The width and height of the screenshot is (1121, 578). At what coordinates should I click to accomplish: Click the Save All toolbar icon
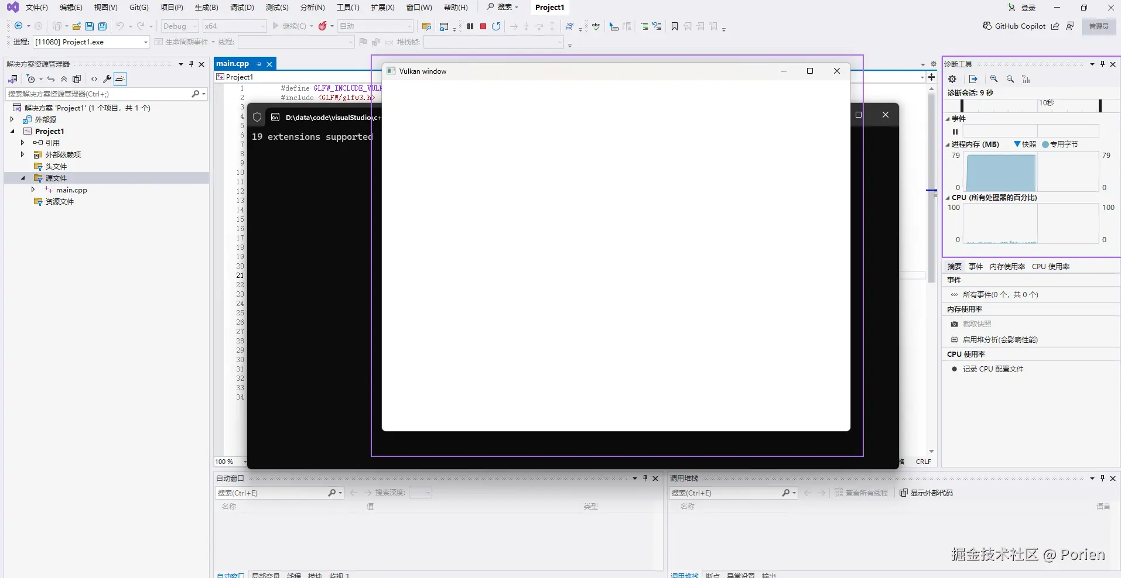[x=102, y=26]
